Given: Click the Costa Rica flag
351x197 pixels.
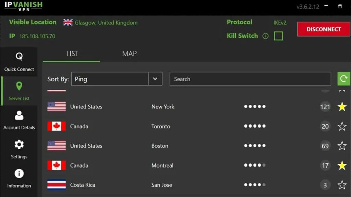Looking at the screenshot, I should (x=57, y=185).
